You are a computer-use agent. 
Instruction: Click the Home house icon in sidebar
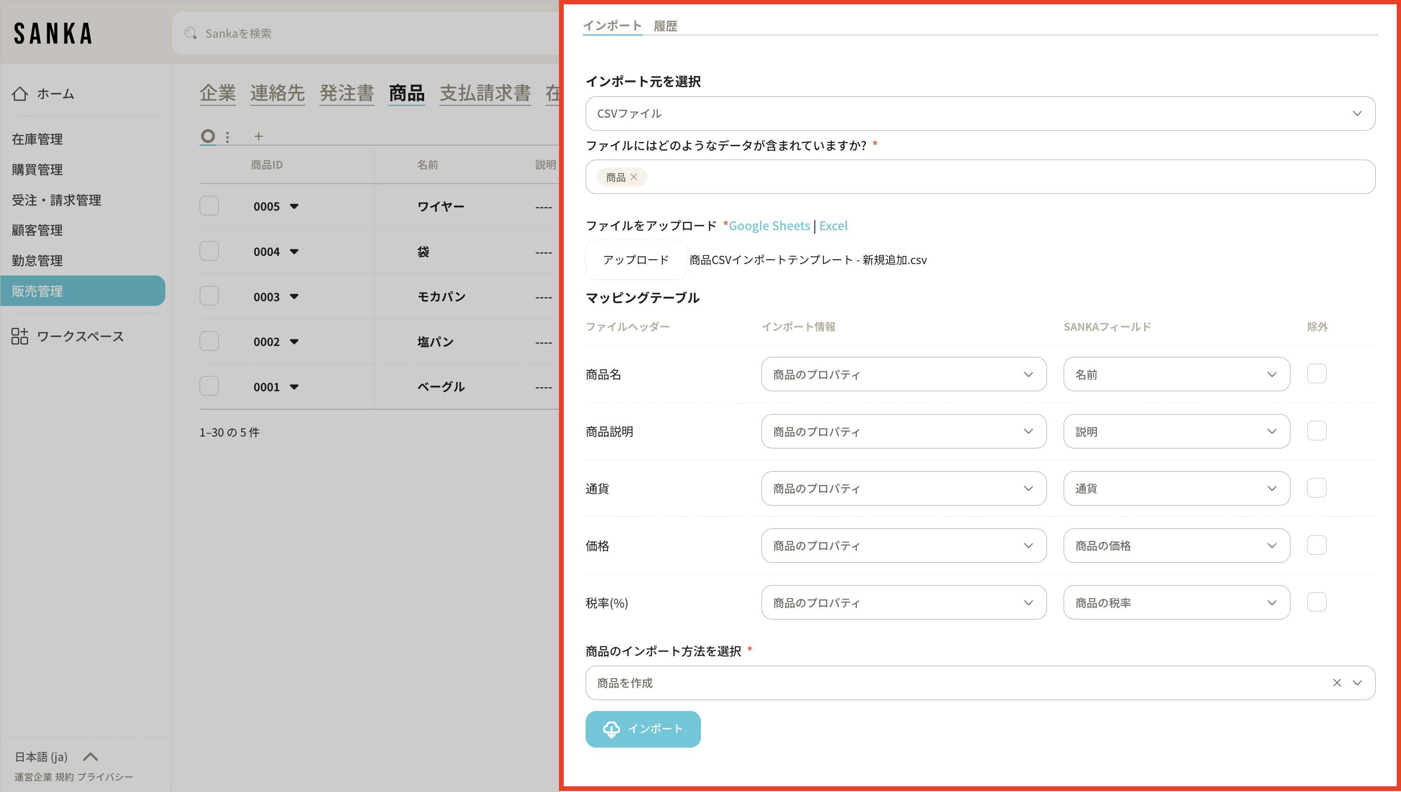tap(20, 94)
